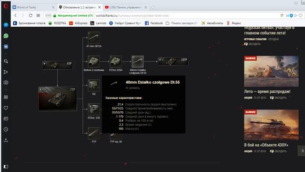Open Авиабилеты bookmark
305x172 pixels.
click(x=212, y=23)
